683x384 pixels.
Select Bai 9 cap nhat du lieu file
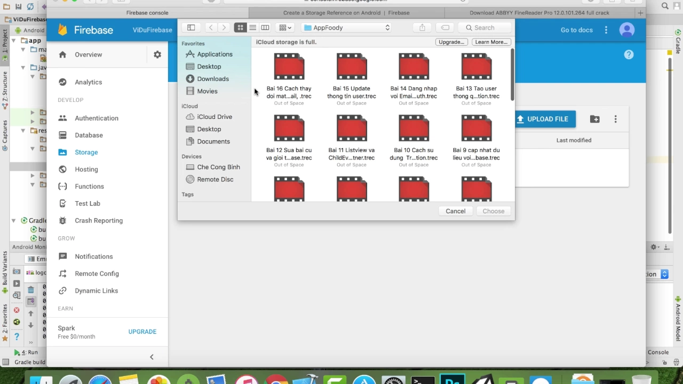476,140
